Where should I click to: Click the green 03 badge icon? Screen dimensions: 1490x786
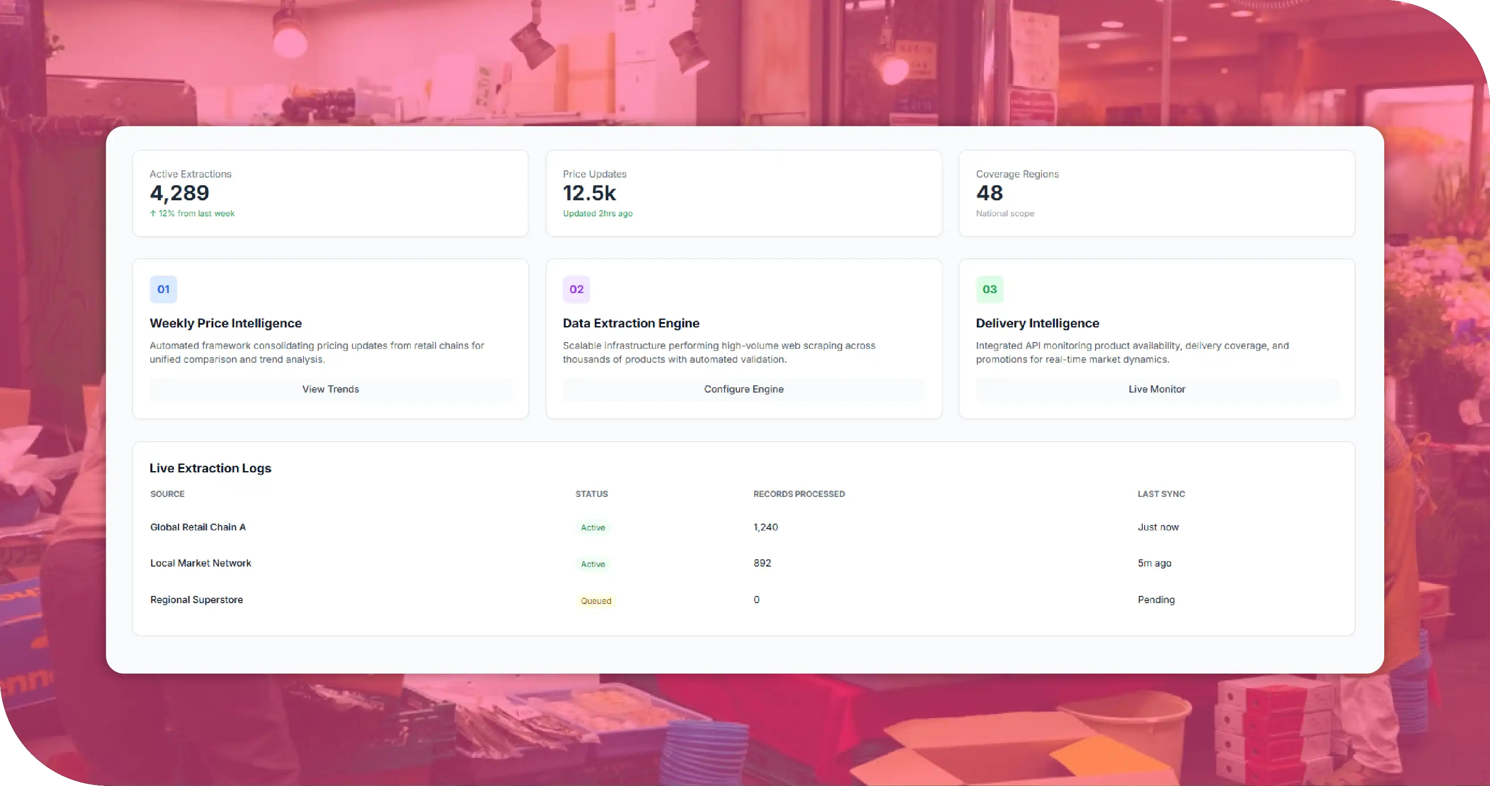point(989,289)
